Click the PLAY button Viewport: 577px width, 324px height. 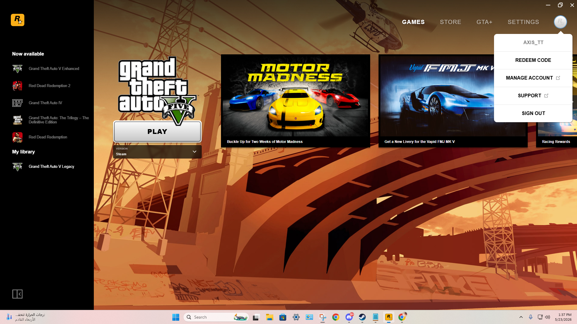pos(157,132)
